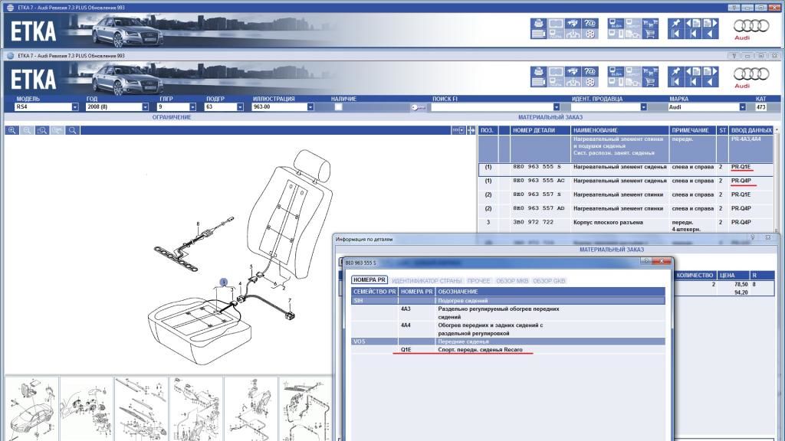Image resolution: width=785 pixels, height=441 pixels.
Task: Click the PR-Q4P code in the 8E0 963 555 AC row
Action: tap(741, 181)
